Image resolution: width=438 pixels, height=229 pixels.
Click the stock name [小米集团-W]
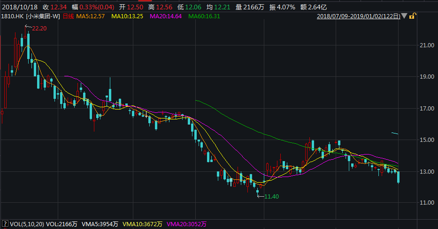point(43,16)
